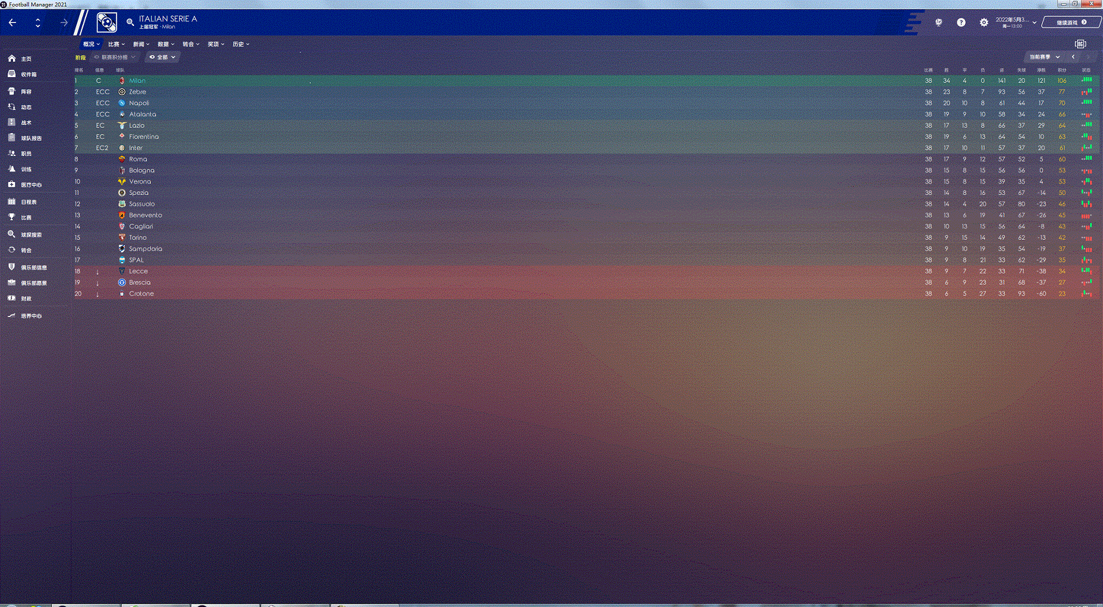1103x607 pixels.
Task: Click the Brescia club badge
Action: click(122, 283)
